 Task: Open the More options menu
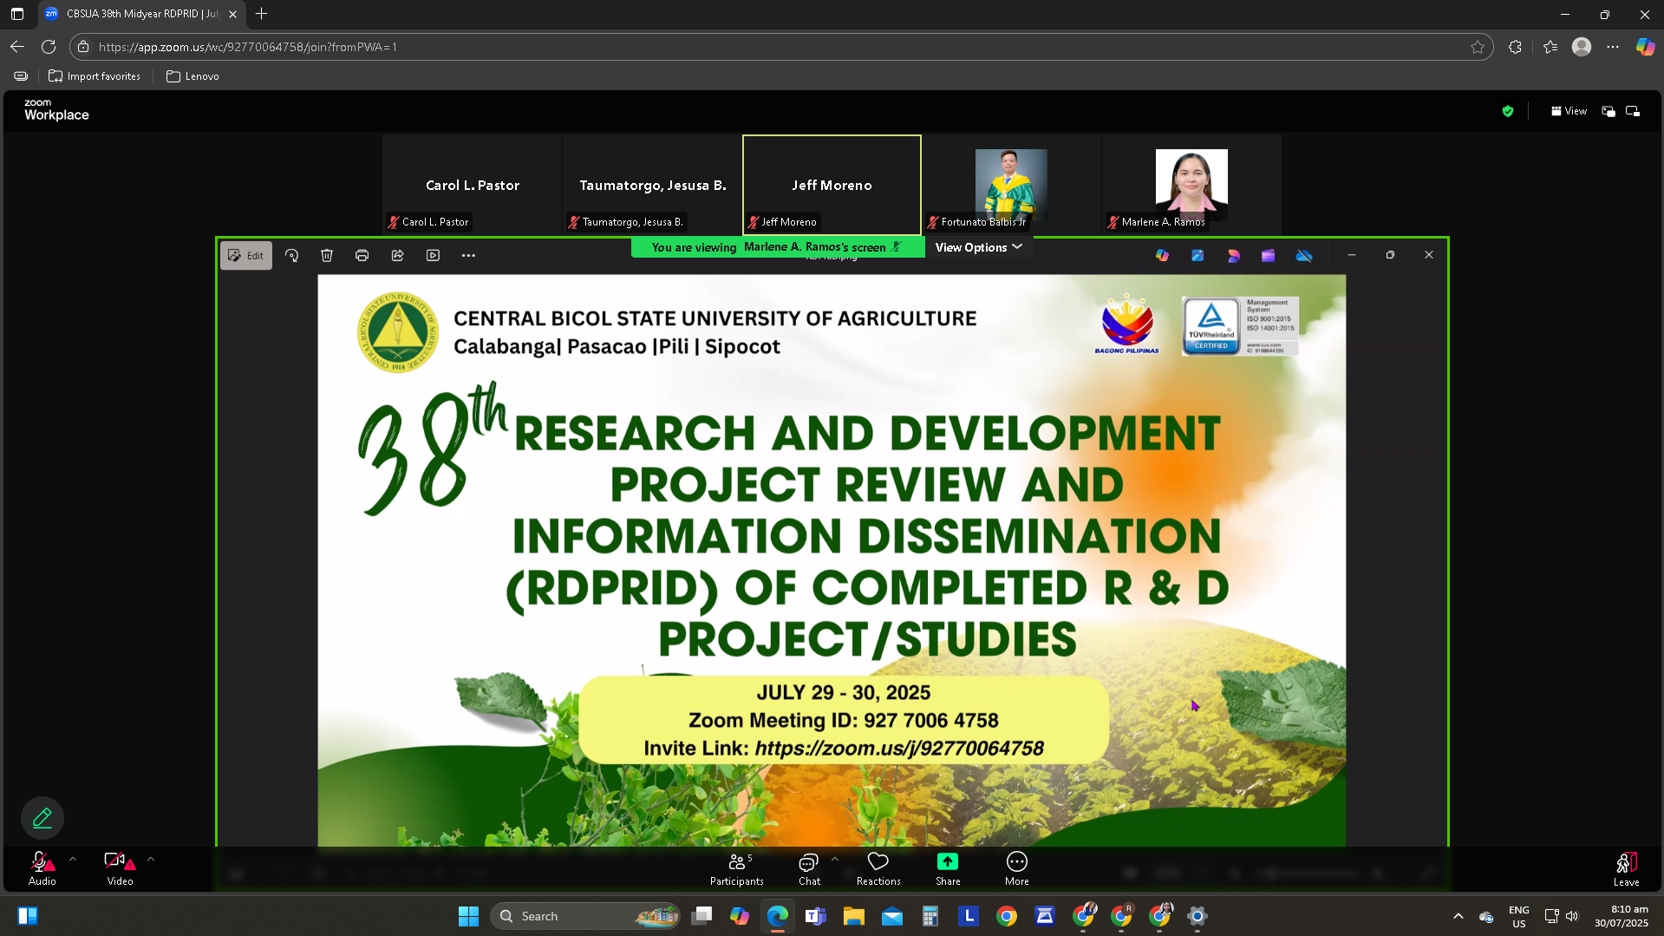pyautogui.click(x=1016, y=867)
